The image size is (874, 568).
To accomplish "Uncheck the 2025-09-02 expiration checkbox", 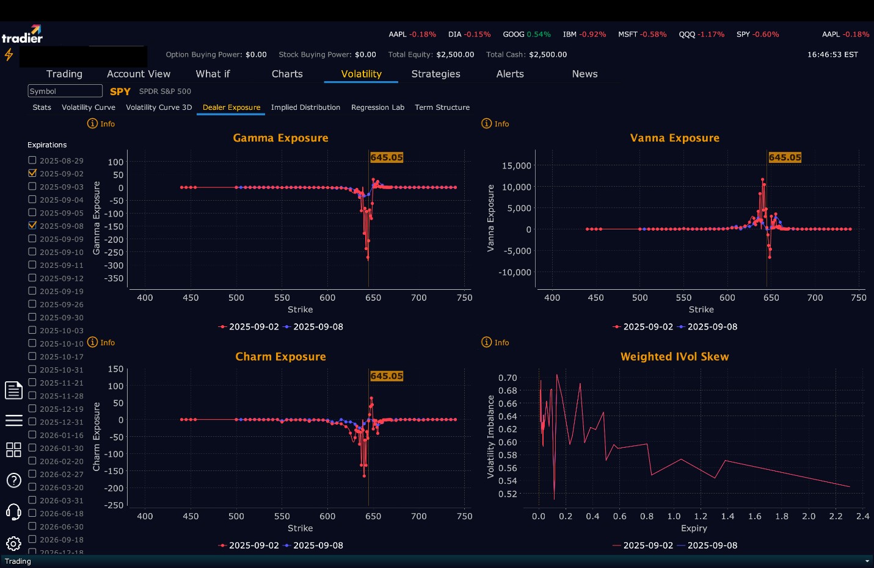I will click(x=32, y=173).
